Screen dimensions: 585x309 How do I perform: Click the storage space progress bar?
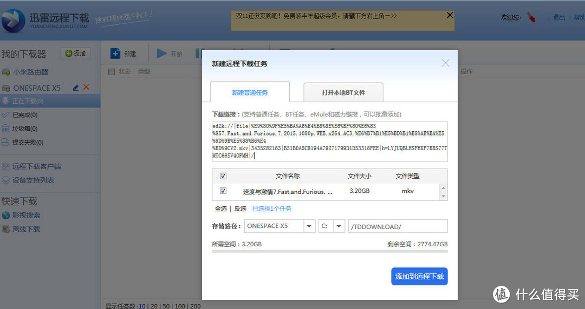tap(330, 251)
